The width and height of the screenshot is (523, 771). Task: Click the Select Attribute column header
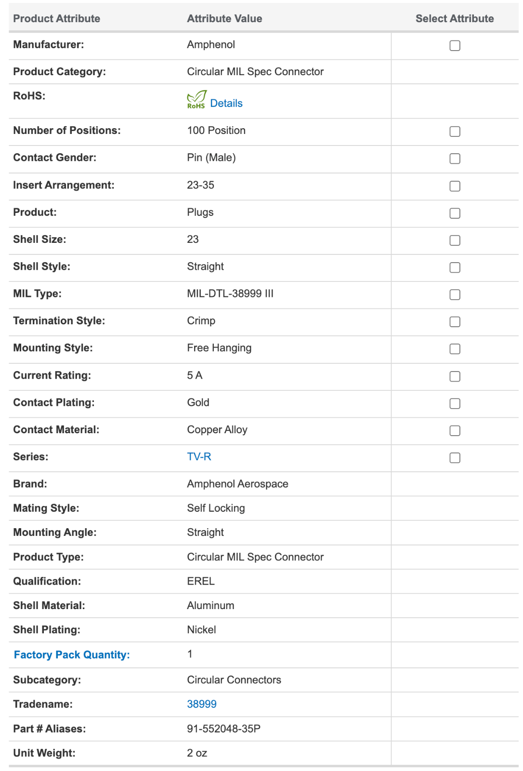[454, 19]
